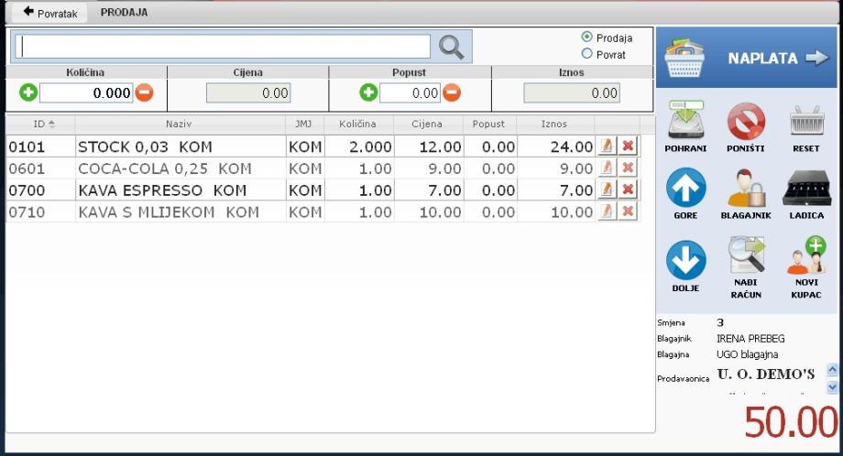843x456 pixels.
Task: Select the Povrat radio button
Action: coord(586,54)
